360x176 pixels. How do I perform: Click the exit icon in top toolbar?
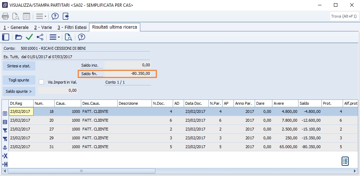click(x=66, y=16)
